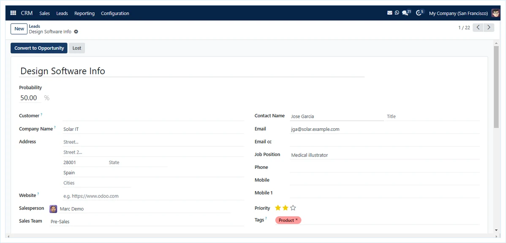Screen dimensions: 506x243
Task: Click the New button
Action: (x=19, y=29)
